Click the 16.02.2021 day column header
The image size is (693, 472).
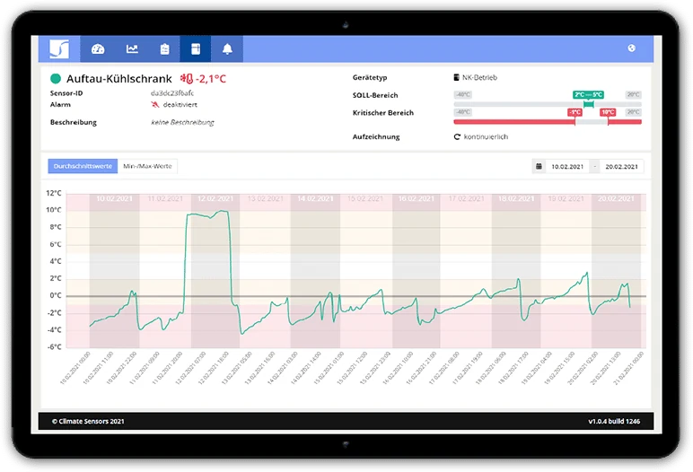(417, 198)
